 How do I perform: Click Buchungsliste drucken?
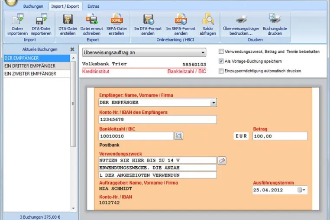click(x=275, y=25)
